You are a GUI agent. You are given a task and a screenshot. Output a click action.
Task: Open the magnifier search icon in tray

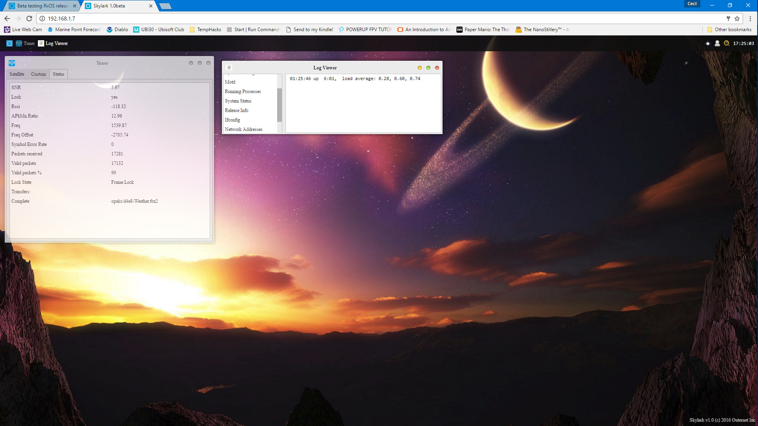tap(726, 43)
